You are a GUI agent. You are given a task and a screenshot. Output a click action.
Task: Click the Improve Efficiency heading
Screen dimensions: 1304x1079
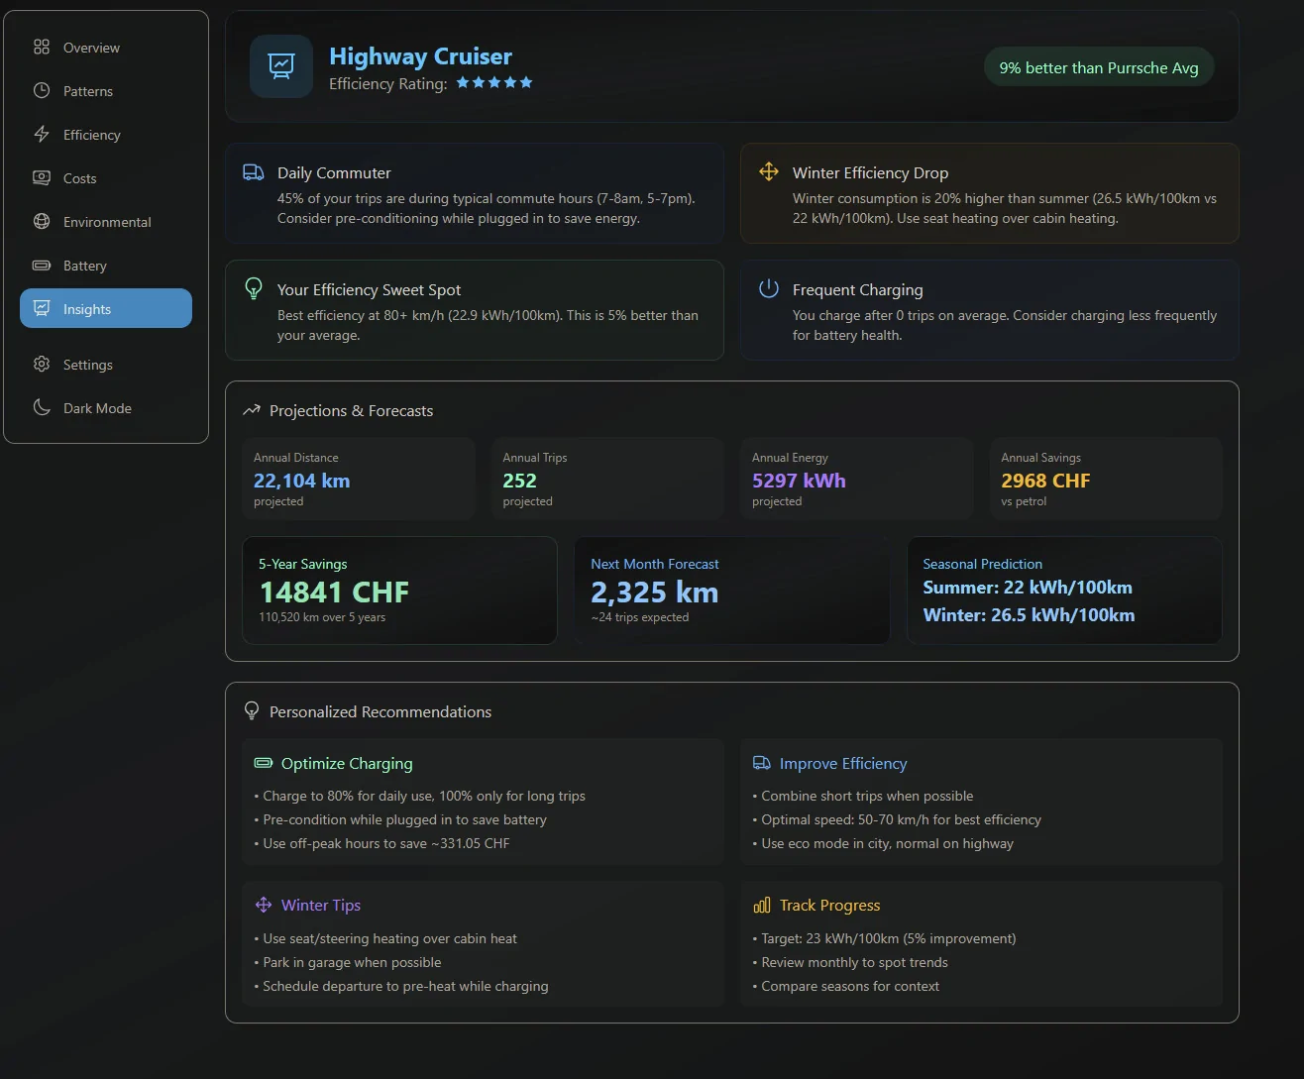coord(843,763)
